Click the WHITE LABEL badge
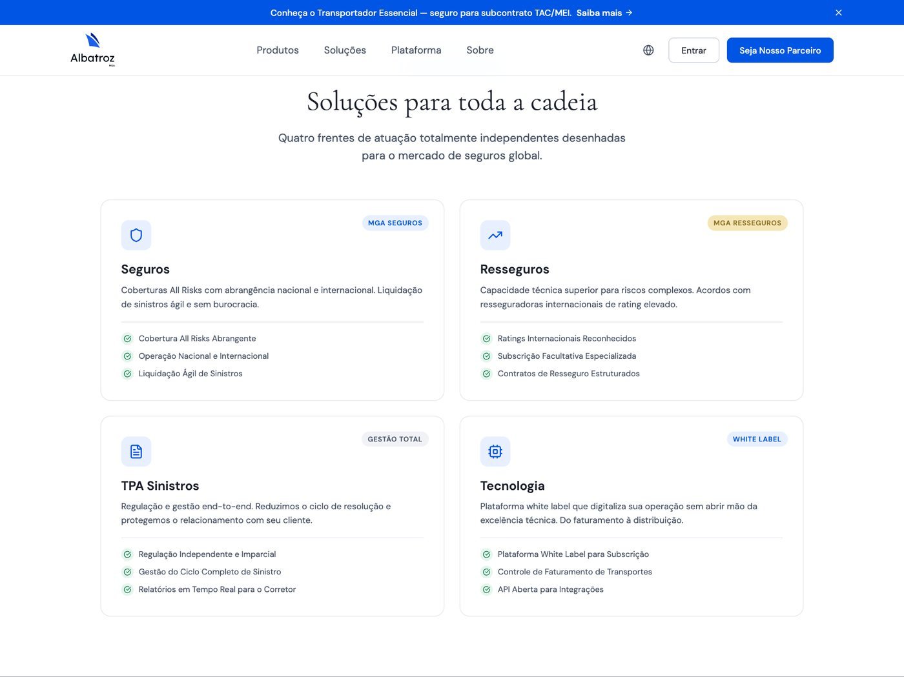The height and width of the screenshot is (677, 904). tap(757, 440)
